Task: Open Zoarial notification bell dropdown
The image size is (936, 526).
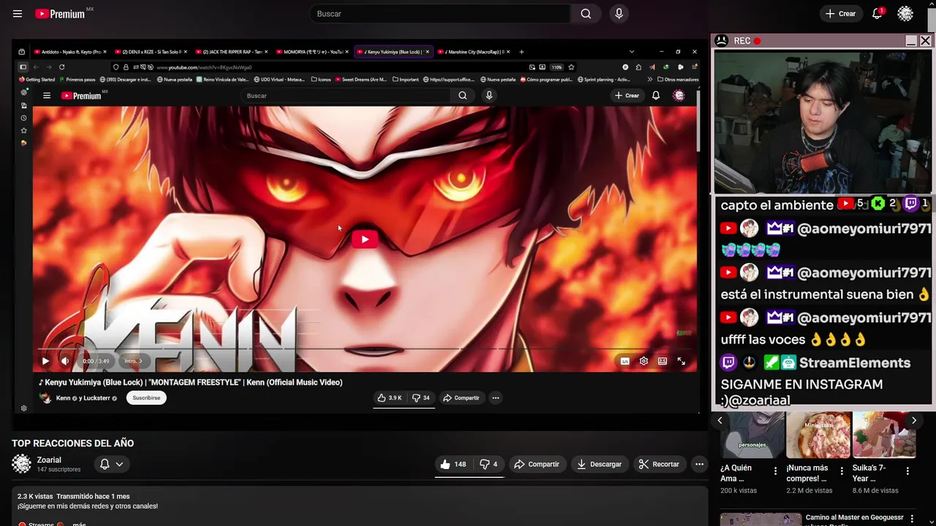Action: pos(111,464)
